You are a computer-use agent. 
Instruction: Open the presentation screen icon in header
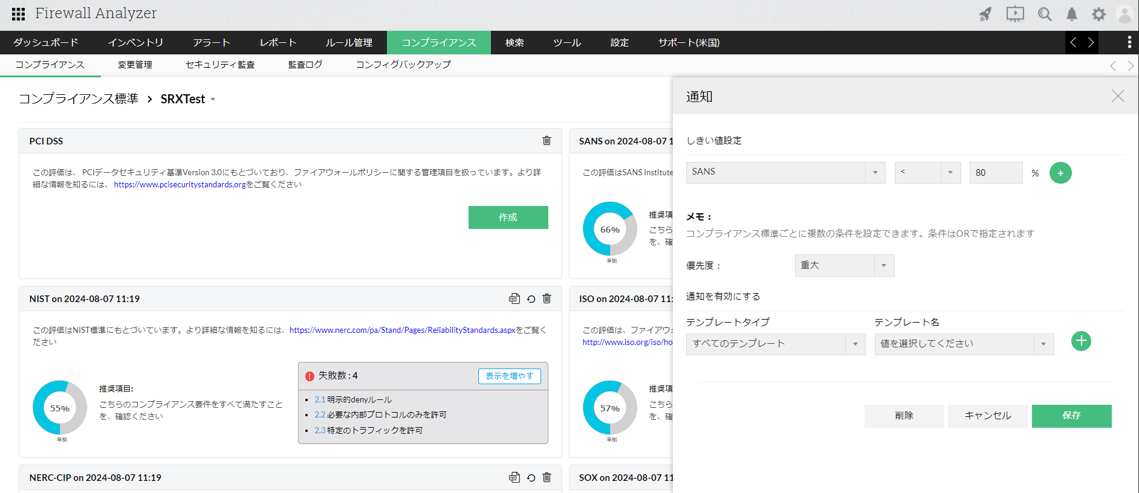[x=1015, y=14]
